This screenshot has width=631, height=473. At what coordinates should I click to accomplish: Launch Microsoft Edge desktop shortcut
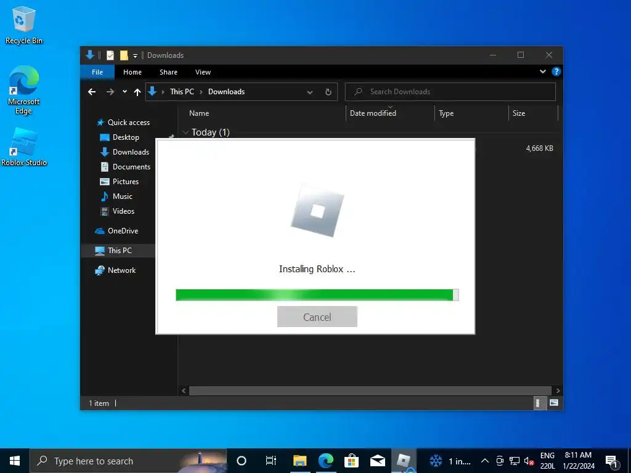(x=24, y=90)
